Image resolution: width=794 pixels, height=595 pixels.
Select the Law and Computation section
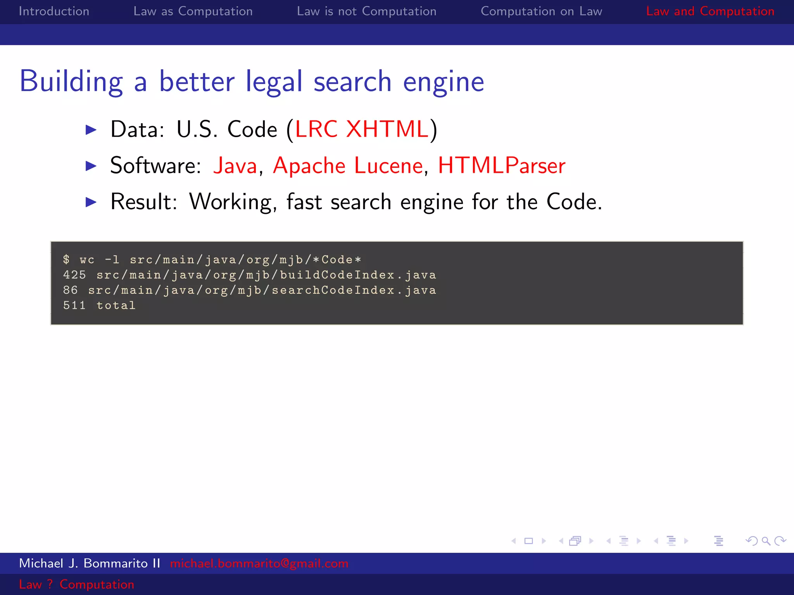pyautogui.click(x=710, y=11)
